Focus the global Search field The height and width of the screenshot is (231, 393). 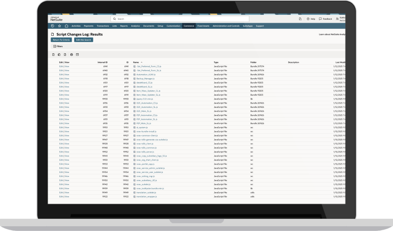(x=180, y=19)
